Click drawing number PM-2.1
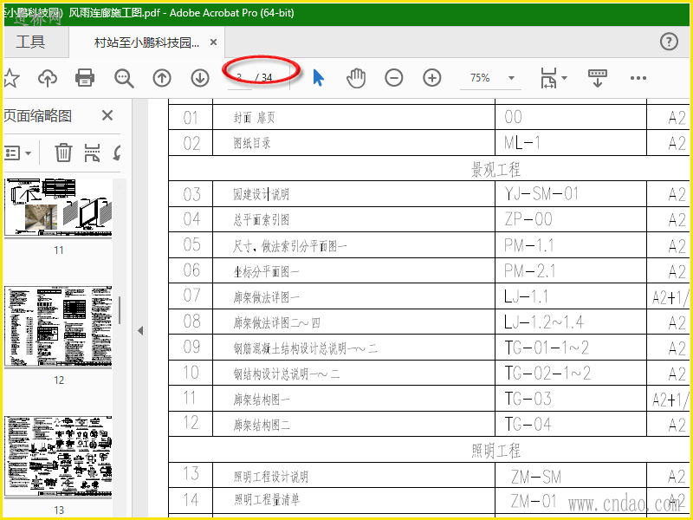 point(529,270)
